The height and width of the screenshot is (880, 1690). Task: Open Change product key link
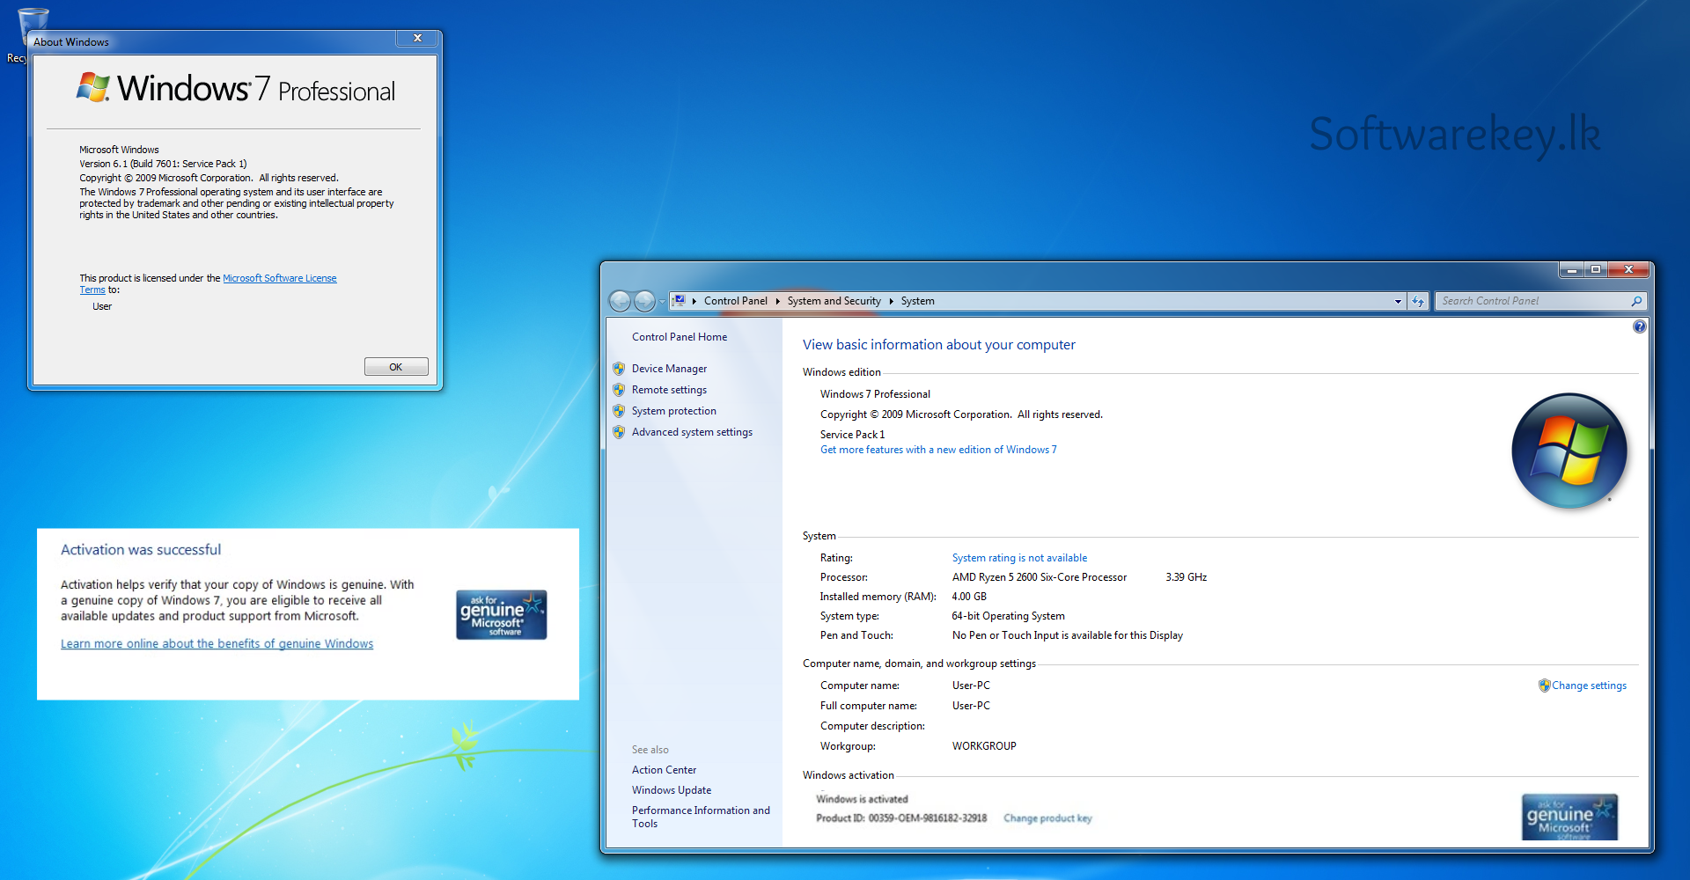[1047, 818]
